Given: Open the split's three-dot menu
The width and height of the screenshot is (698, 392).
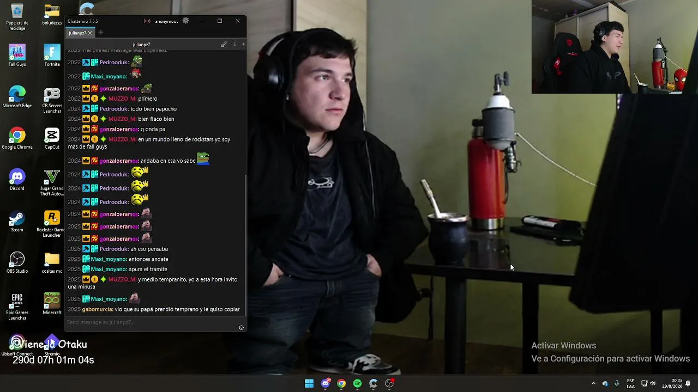Looking at the screenshot, I should coord(235,45).
